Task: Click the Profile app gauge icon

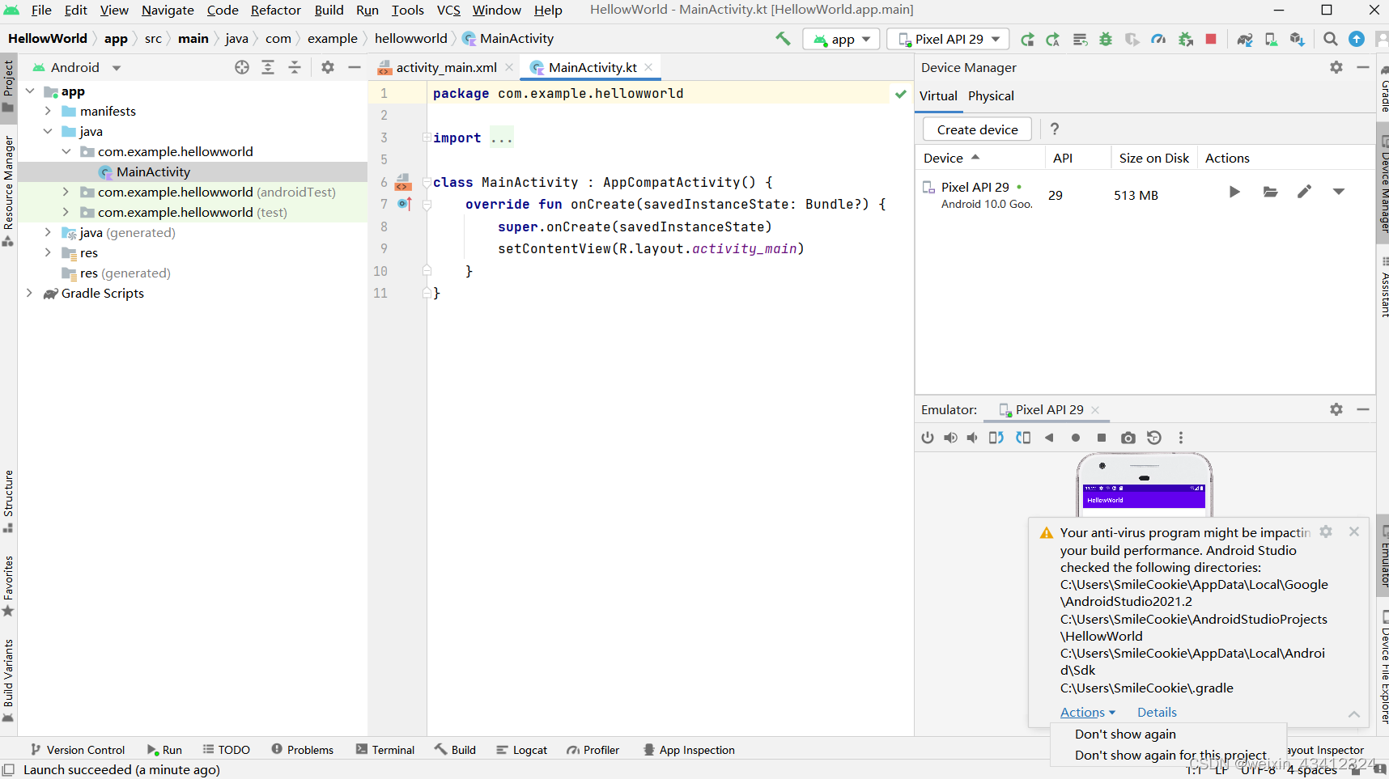Action: pyautogui.click(x=1158, y=39)
